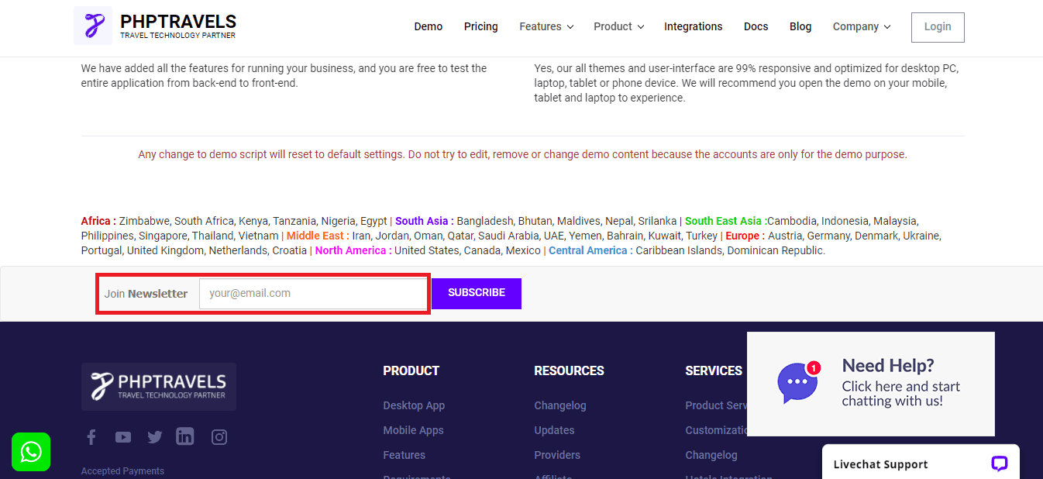The width and height of the screenshot is (1043, 479).
Task: Navigate to the Pricing menu item
Action: pyautogui.click(x=480, y=26)
